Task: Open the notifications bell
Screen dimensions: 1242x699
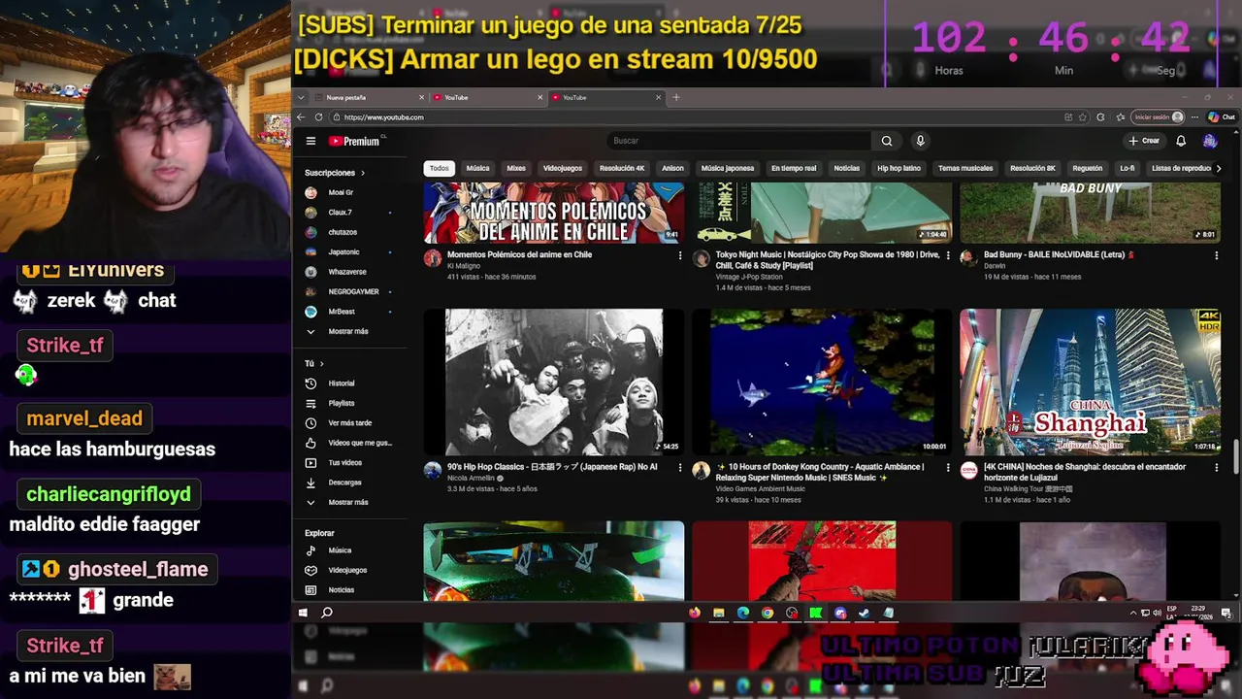Action: pos(1181,141)
